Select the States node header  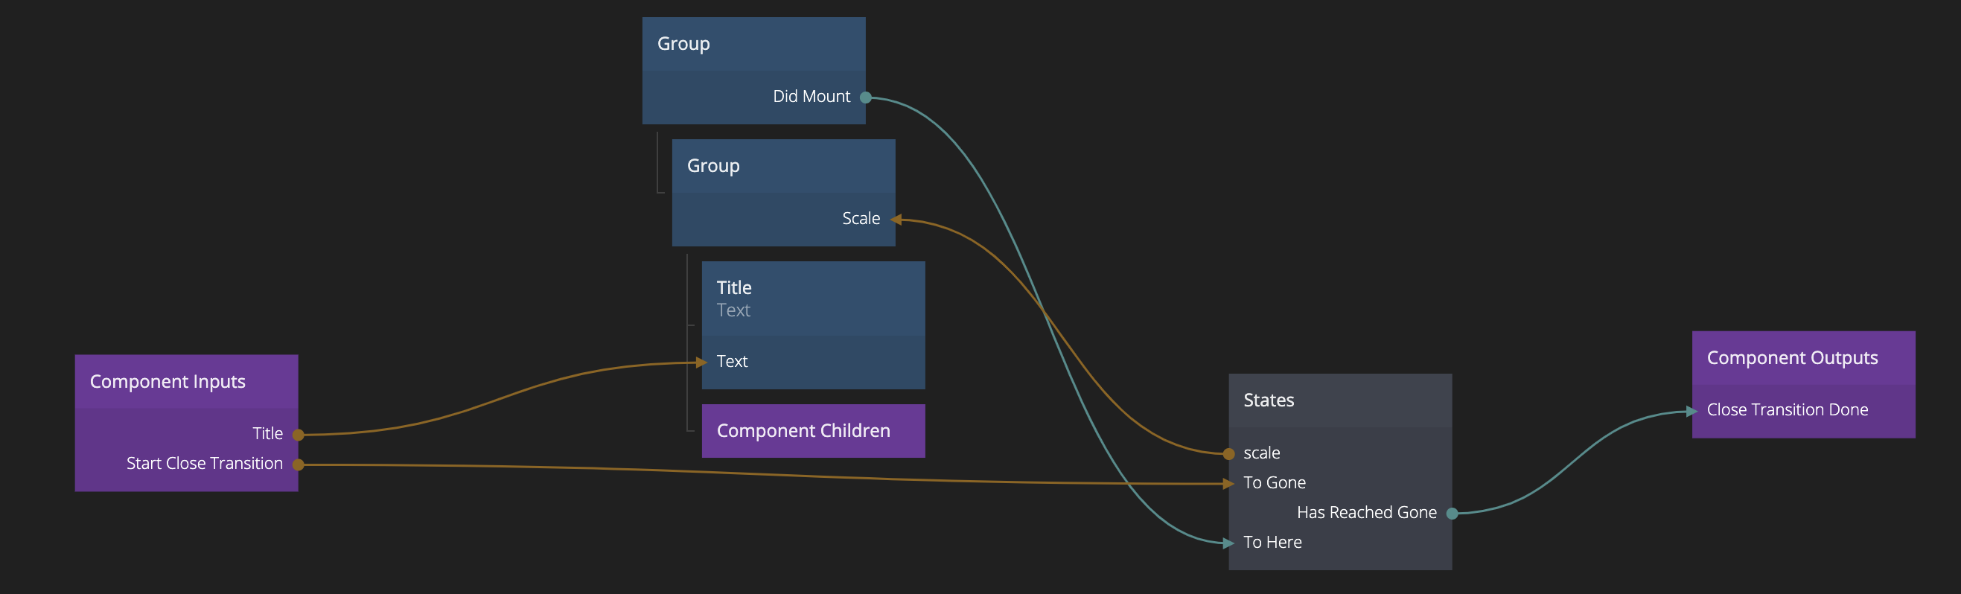coord(1340,400)
